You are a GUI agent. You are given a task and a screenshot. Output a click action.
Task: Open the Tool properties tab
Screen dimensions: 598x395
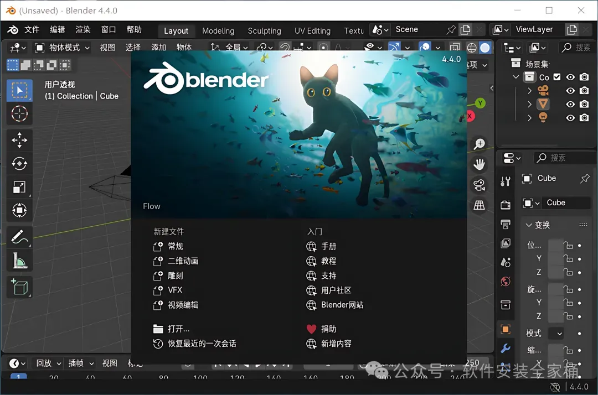coord(506,181)
